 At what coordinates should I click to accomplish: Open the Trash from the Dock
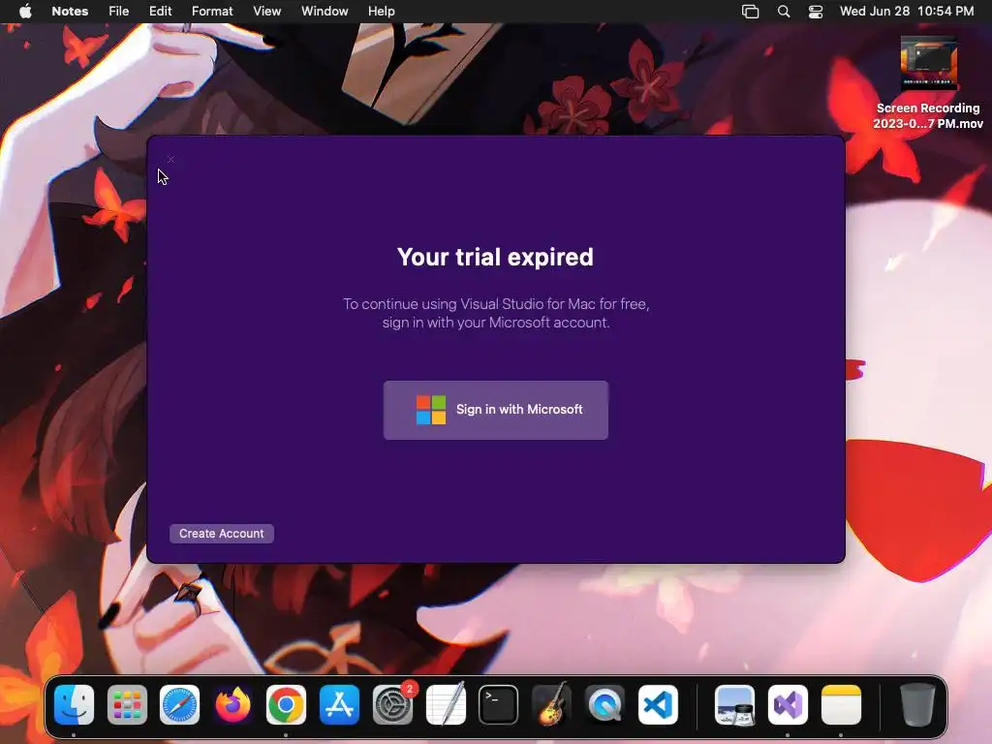(917, 705)
